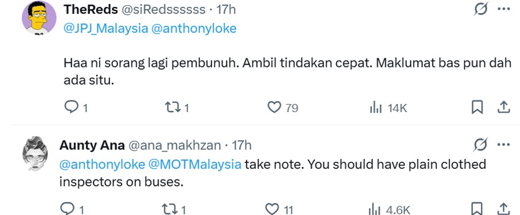Share TheReds' tweet
The width and height of the screenshot is (520, 215).
point(503,107)
